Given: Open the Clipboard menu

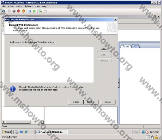Looking at the screenshot, I should pyautogui.click(x=28, y=6).
